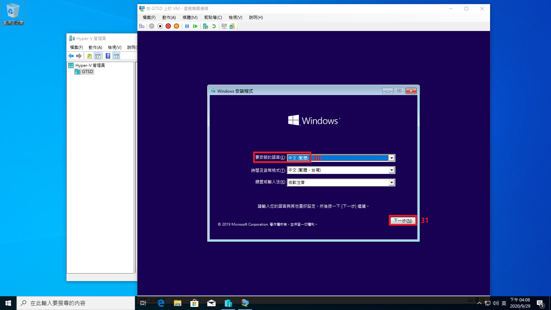Open the language to install dropdown
Screen dimensions: 551x310
tap(391, 158)
